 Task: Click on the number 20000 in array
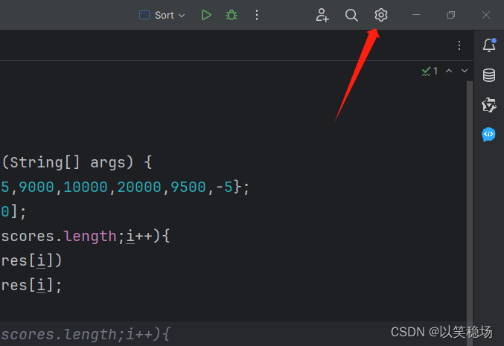click(139, 187)
